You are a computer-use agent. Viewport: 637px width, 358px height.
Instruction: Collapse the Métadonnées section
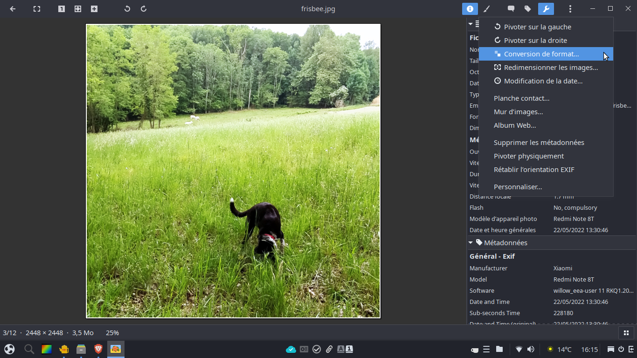(471, 243)
